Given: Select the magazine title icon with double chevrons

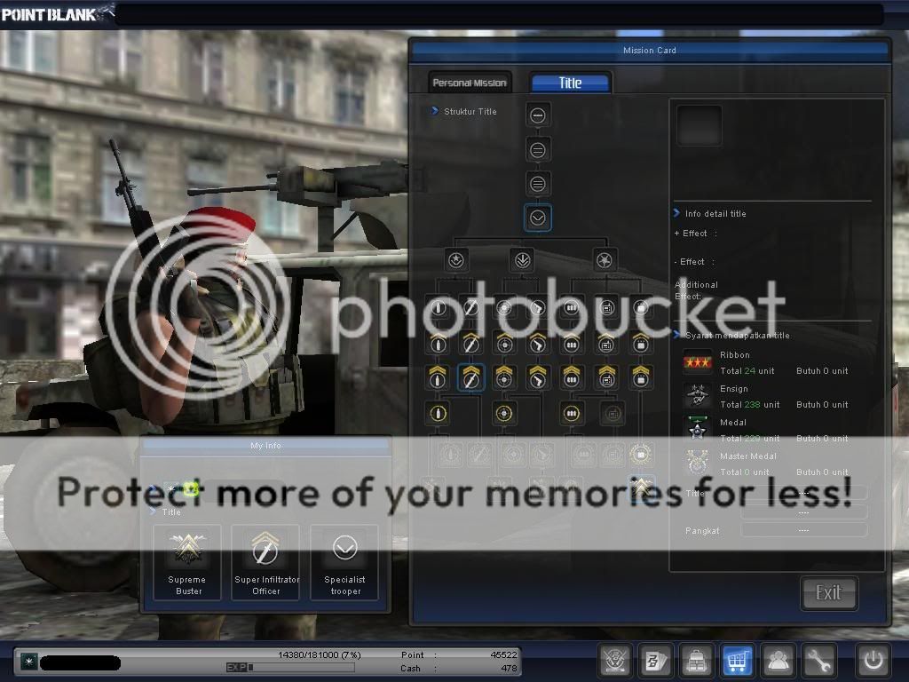Looking at the screenshot, I should (571, 377).
